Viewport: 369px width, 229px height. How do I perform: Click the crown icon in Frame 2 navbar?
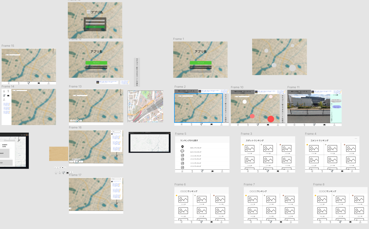click(x=211, y=124)
